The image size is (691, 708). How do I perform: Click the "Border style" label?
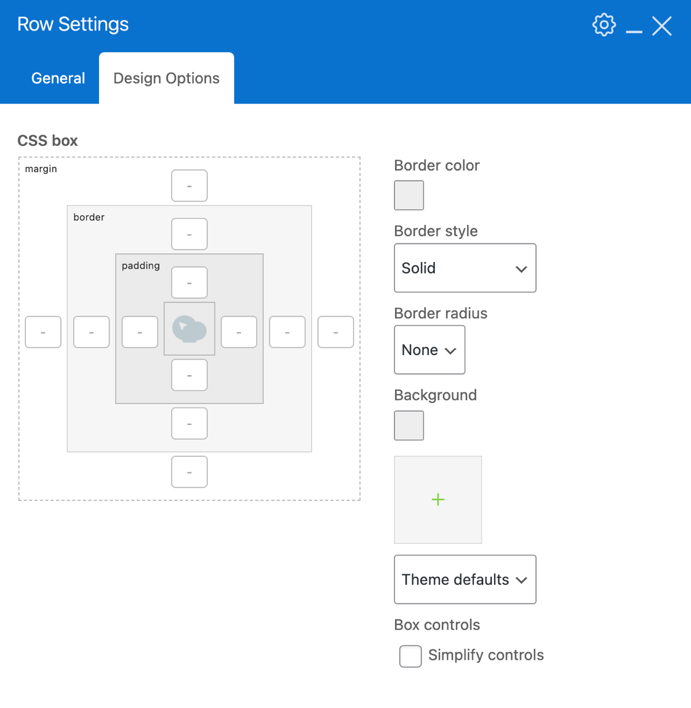436,231
